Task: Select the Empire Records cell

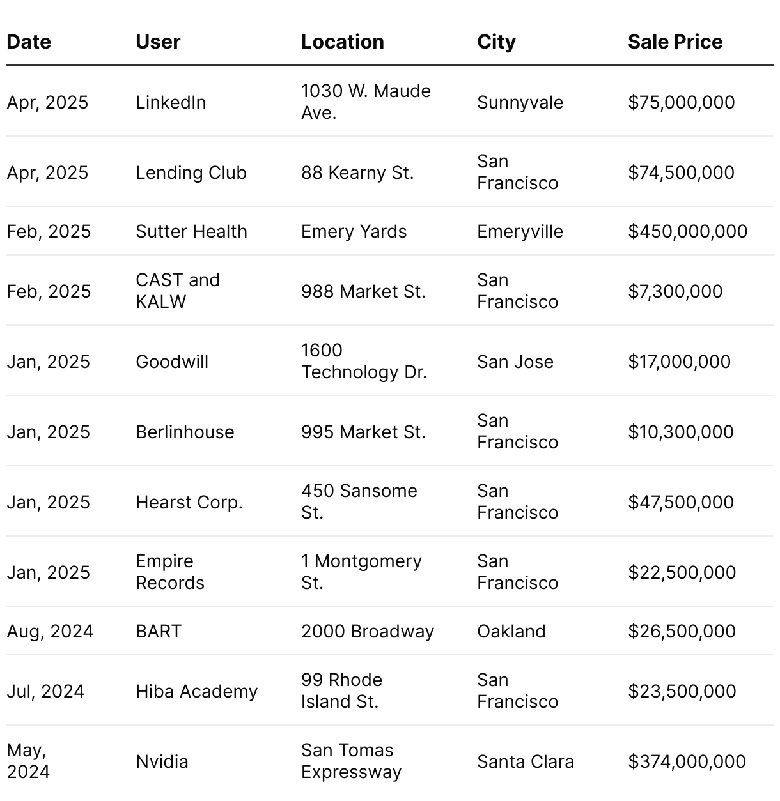Action: point(170,572)
